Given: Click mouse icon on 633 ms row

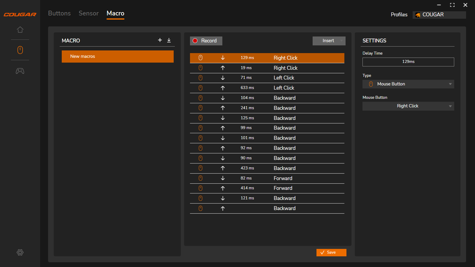Looking at the screenshot, I should click(x=200, y=88).
